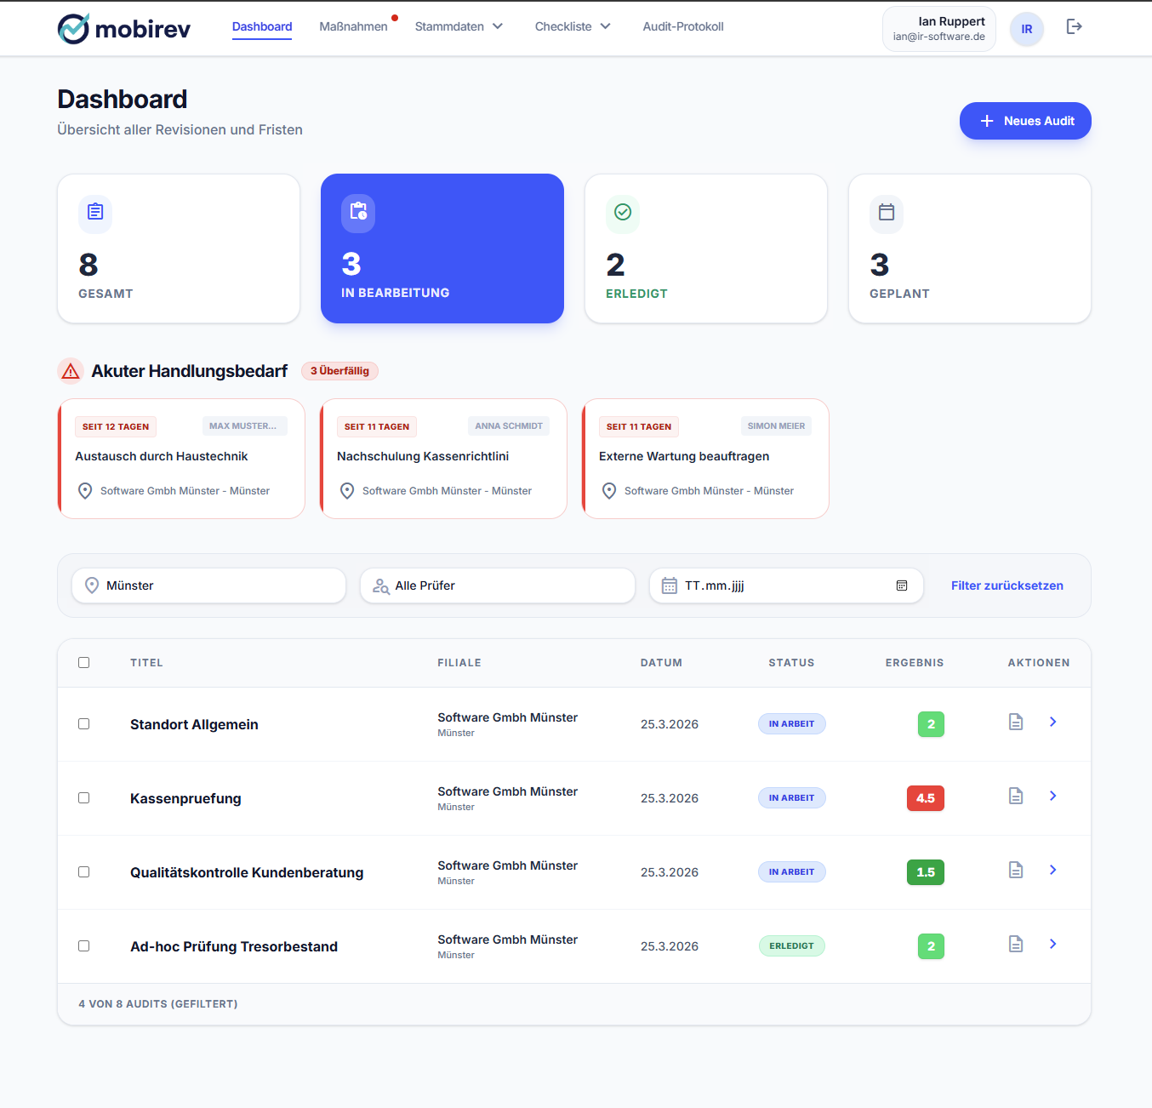Select all audits via the header checkbox
Viewport: 1152px width, 1108px height.
83,662
